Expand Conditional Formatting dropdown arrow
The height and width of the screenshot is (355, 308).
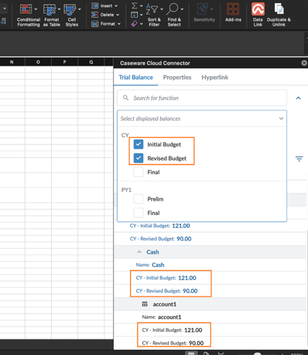(35, 9)
